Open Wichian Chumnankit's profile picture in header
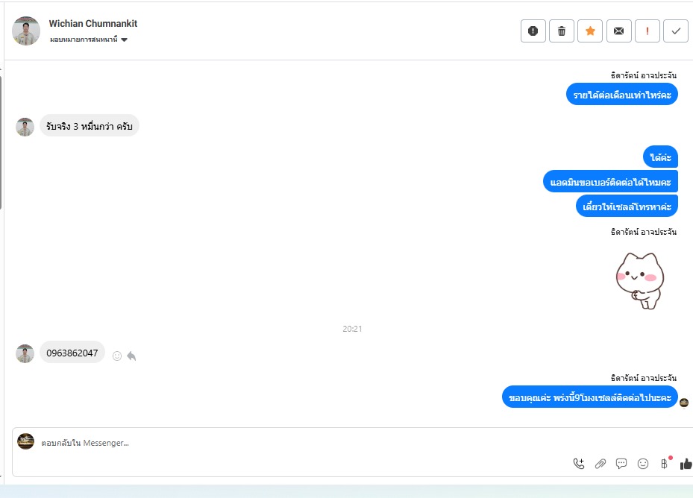693x498 pixels. pos(26,31)
